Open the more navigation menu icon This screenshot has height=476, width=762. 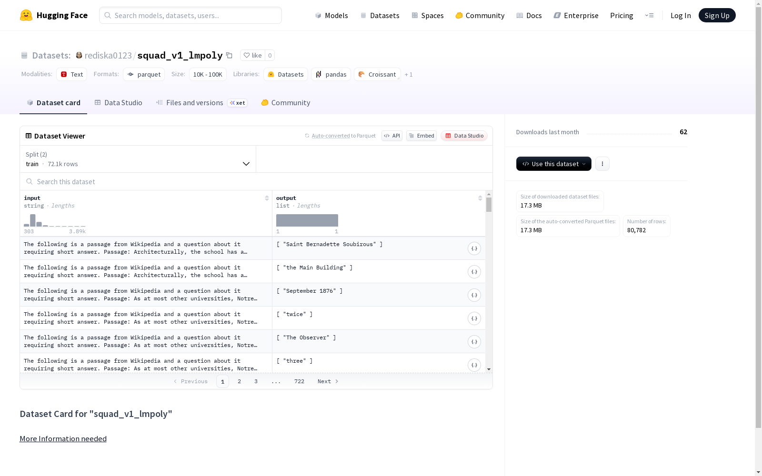(x=649, y=15)
